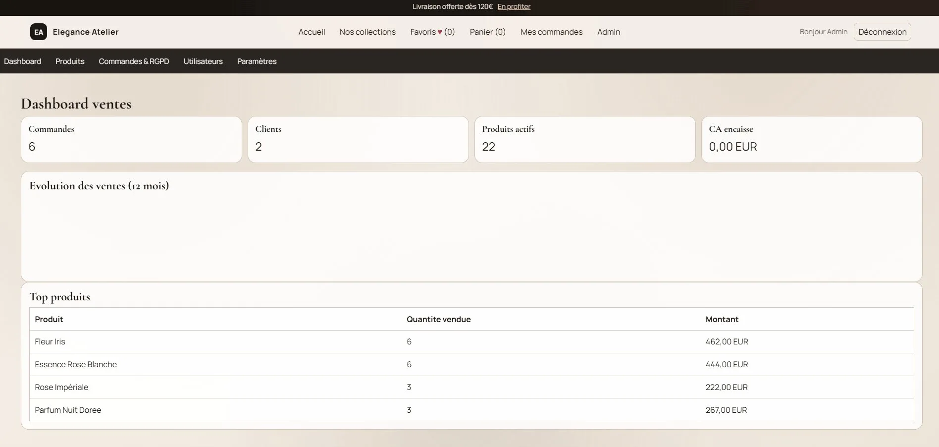The width and height of the screenshot is (939, 447).
Task: Click the Commandes stats card
Action: click(x=131, y=139)
